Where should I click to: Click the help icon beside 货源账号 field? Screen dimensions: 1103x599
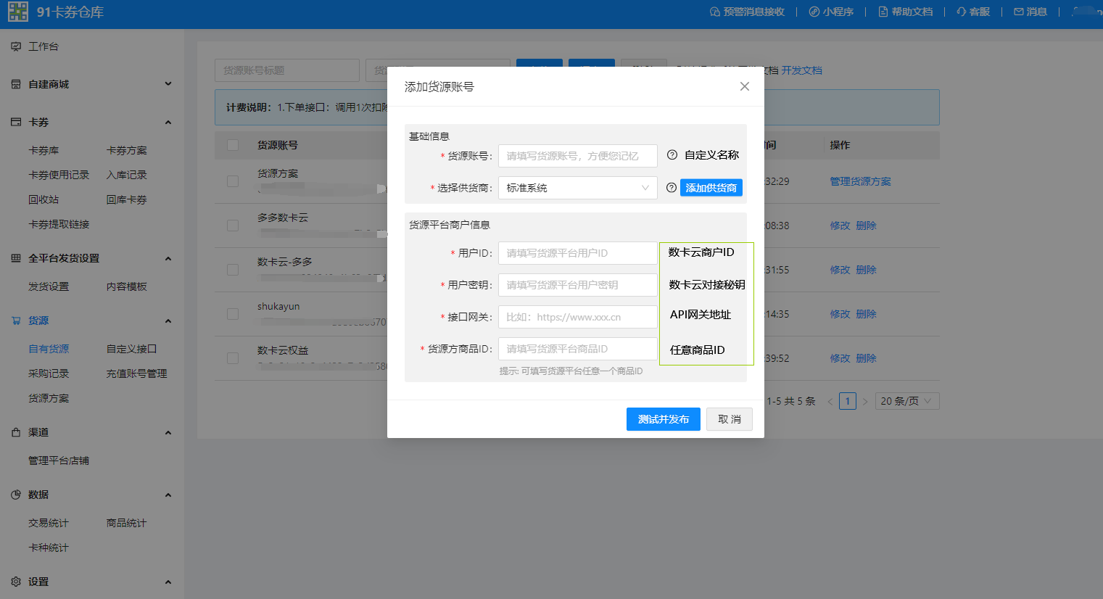coord(672,155)
